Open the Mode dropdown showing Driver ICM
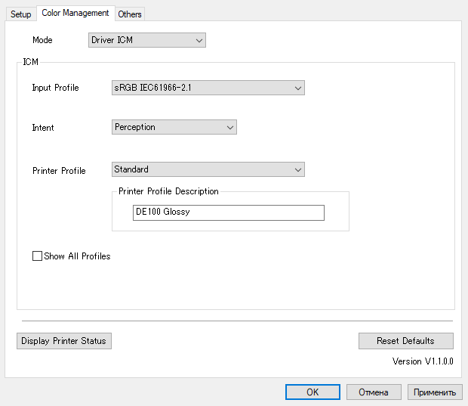468x406 pixels. (x=146, y=40)
